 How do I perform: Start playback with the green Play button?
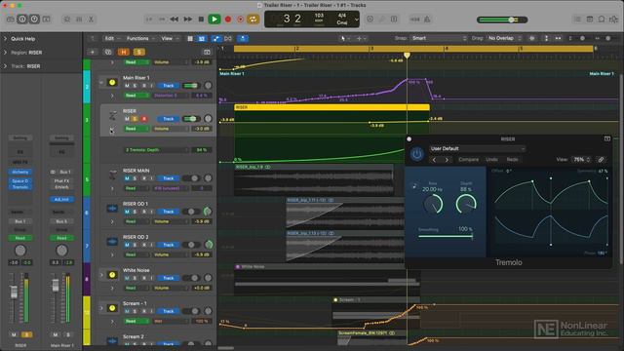(x=214, y=19)
